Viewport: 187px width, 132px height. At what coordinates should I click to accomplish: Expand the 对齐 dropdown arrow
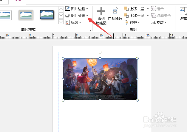(x=139, y=22)
